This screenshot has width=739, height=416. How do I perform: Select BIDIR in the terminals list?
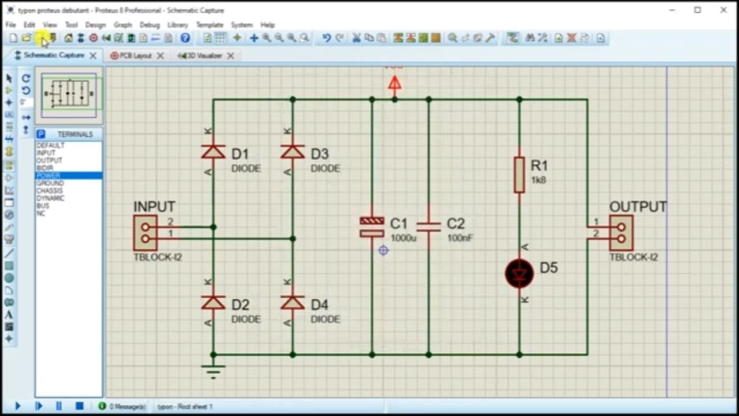pyautogui.click(x=69, y=168)
